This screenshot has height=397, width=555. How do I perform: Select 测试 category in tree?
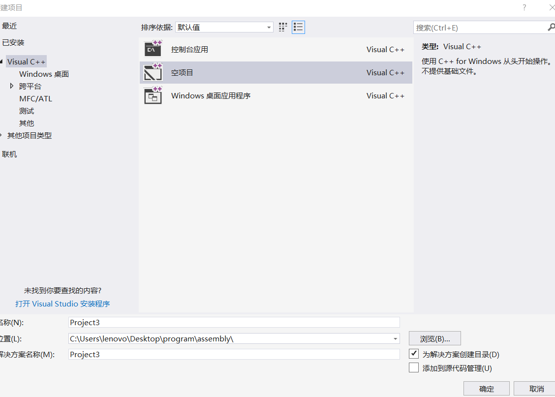click(27, 111)
